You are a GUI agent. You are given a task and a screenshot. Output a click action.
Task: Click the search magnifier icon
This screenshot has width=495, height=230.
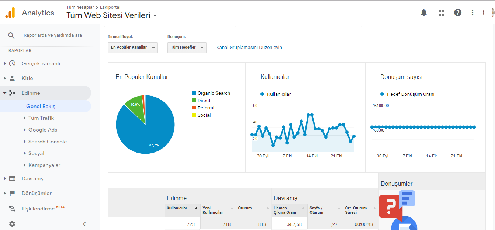[x=11, y=35]
